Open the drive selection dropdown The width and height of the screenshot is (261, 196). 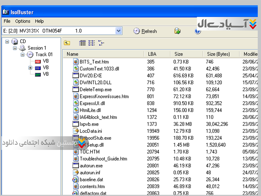(118, 31)
